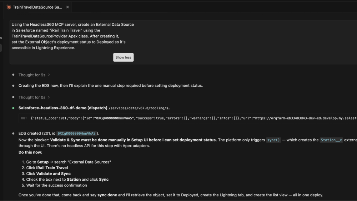Image resolution: width=357 pixels, height=201 pixels.
Task: Click '/services/data/v67.0/tooling/s…' path text
Action: pos(139,108)
